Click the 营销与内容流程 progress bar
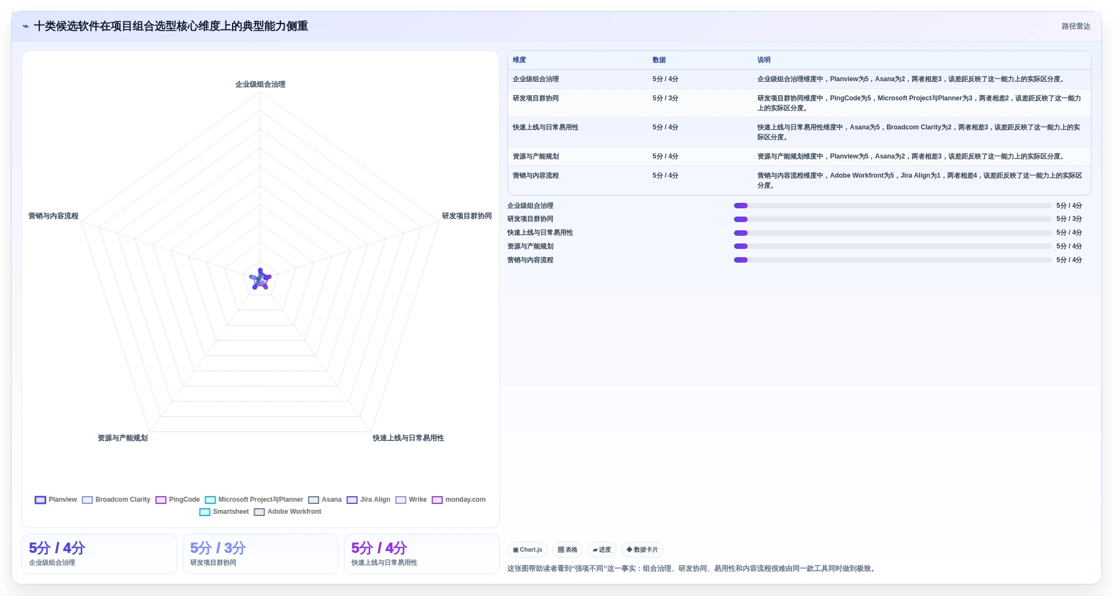Image resolution: width=1113 pixels, height=596 pixels. [x=892, y=260]
